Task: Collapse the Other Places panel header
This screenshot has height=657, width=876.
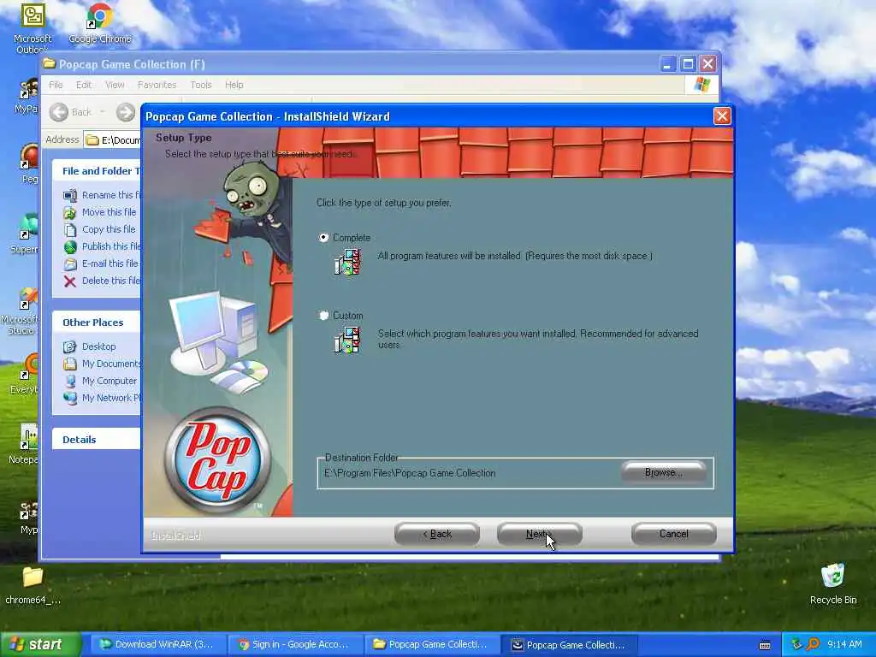Action: (x=96, y=323)
